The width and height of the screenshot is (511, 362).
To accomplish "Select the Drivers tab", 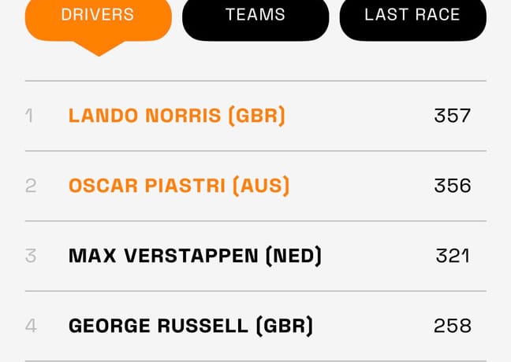I will point(98,16).
